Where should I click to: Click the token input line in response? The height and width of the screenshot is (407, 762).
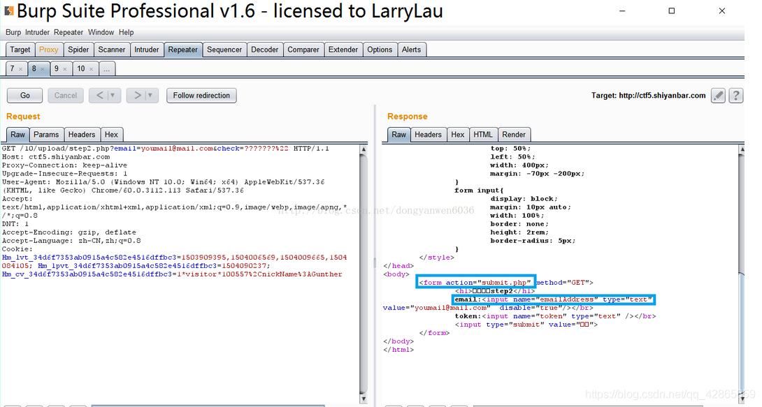pos(556,316)
